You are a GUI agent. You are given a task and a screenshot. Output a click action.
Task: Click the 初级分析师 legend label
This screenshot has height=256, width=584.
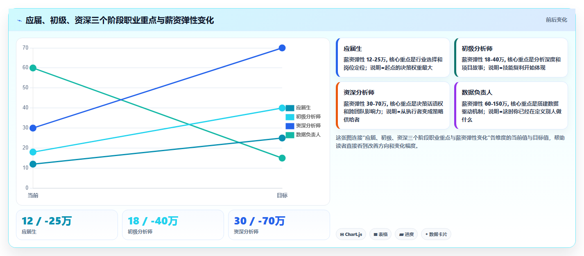pos(308,117)
